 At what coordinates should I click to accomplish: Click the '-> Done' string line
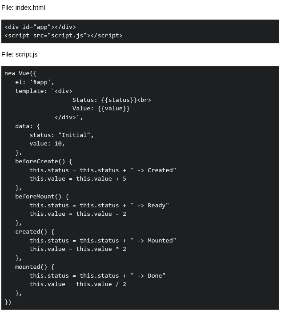pos(97,276)
